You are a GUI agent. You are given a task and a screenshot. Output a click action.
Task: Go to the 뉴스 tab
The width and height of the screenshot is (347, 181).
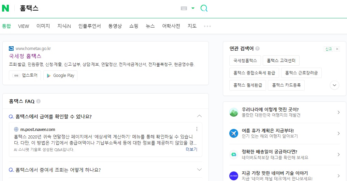[150, 26]
